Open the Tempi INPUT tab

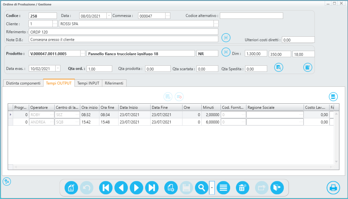pyautogui.click(x=88, y=83)
